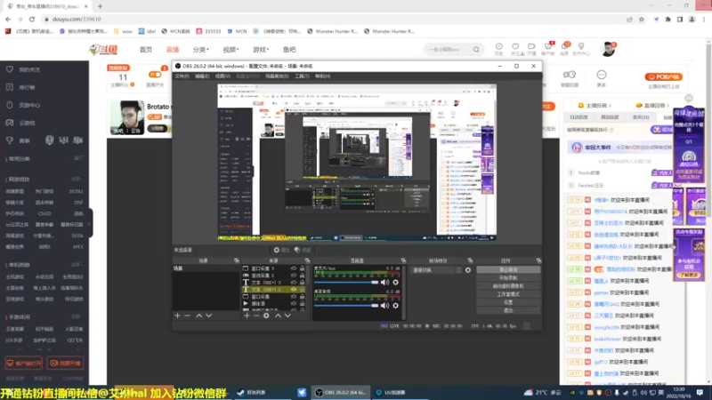
Task: Move selected source up in sources list
Action: coord(278,316)
